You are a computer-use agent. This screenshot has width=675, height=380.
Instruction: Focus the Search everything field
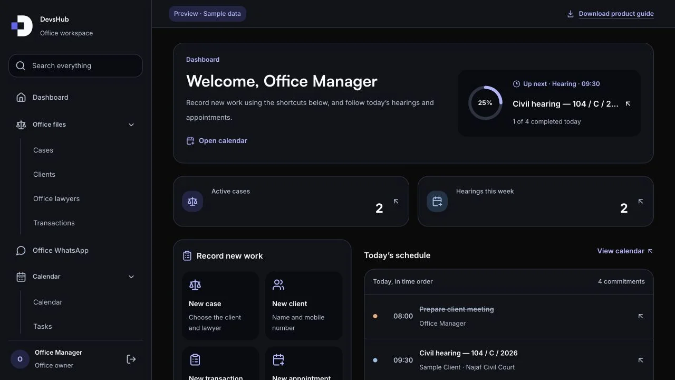point(75,66)
